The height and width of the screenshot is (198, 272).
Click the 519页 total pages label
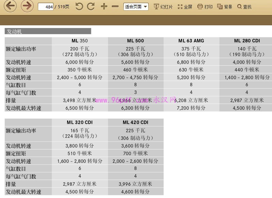coord(63,7)
